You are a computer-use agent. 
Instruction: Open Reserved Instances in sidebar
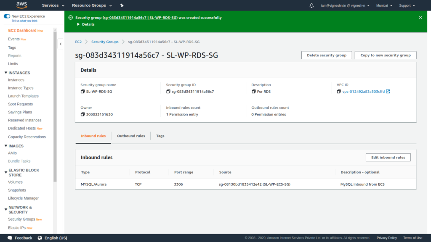tap(25, 120)
